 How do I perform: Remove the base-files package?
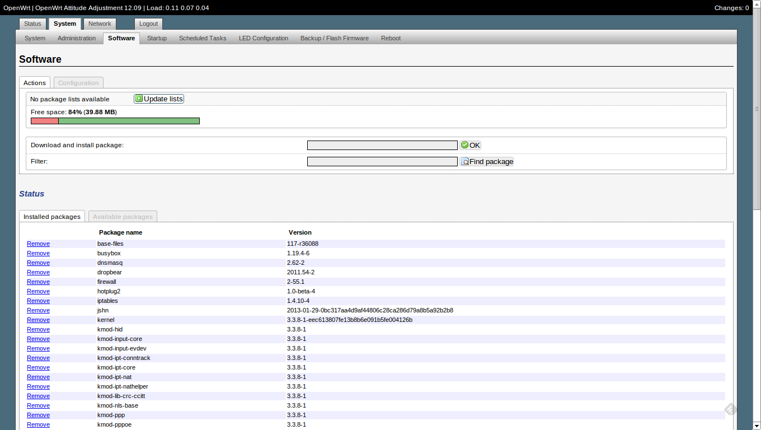tap(38, 244)
